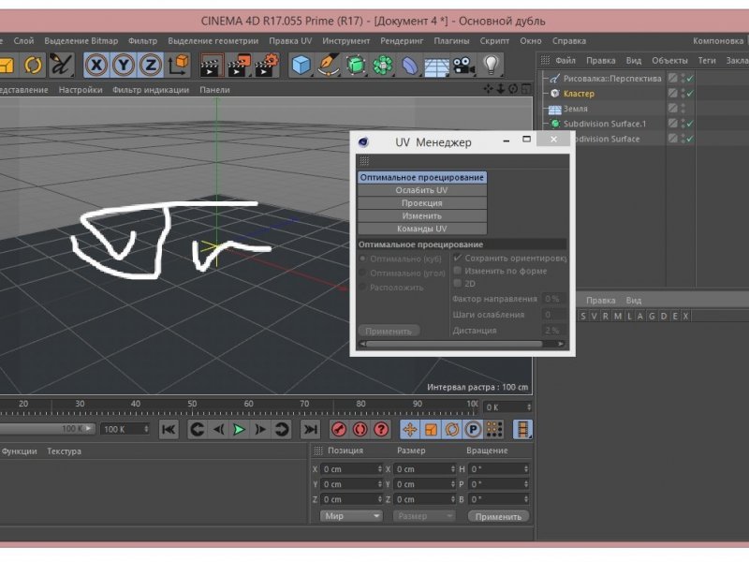Toggle Рисовалка::Перспектива enabled check mark
This screenshot has width=749, height=562.
click(x=690, y=78)
